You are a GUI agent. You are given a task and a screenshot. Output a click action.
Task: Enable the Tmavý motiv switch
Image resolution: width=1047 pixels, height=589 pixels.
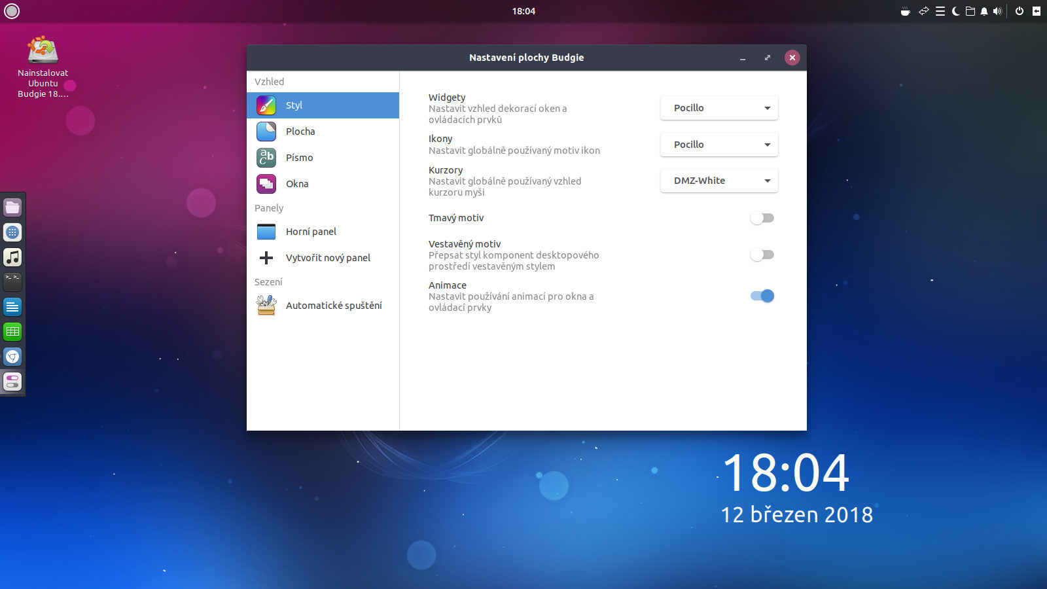pos(762,218)
